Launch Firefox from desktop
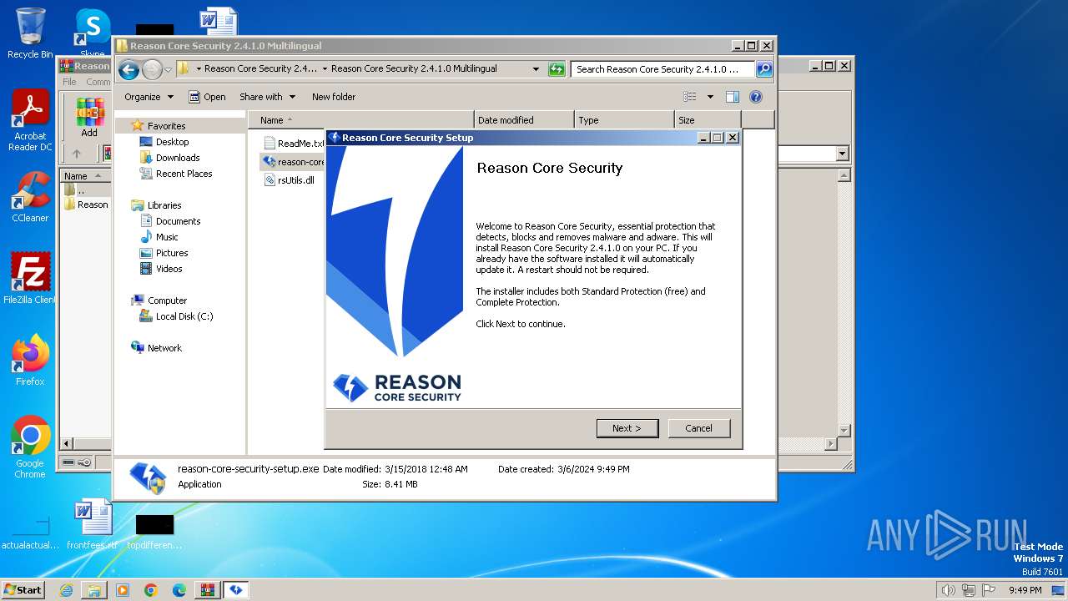This screenshot has width=1068, height=601. 30,360
